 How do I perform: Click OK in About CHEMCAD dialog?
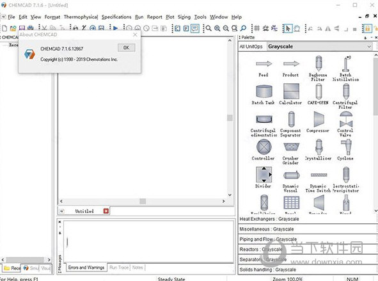127,48
